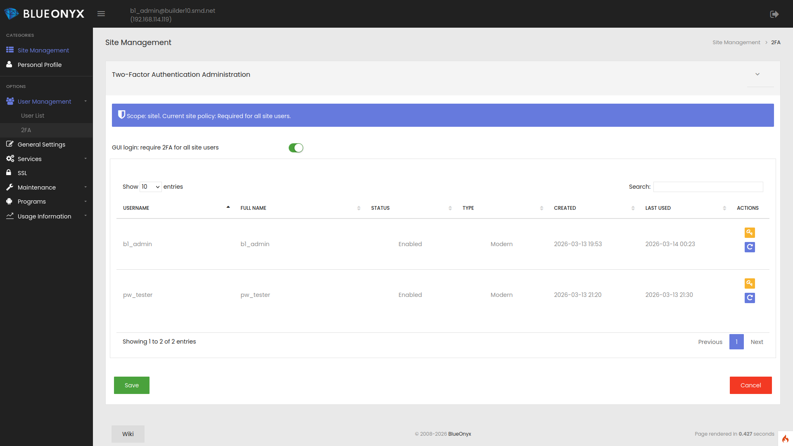Click page 1 pagination button

pos(736,342)
